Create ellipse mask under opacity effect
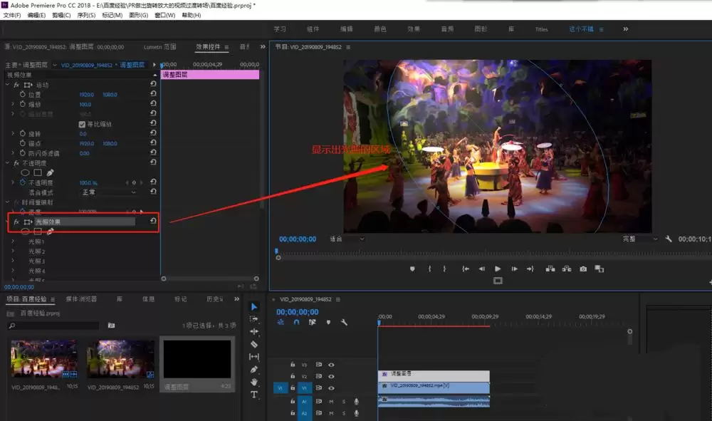The image size is (712, 421). pyautogui.click(x=25, y=172)
